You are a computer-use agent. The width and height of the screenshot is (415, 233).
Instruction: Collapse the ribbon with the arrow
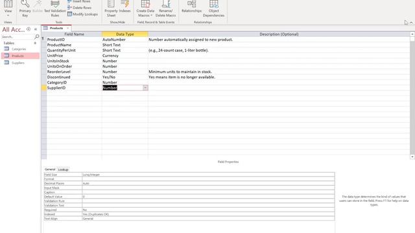(411, 23)
